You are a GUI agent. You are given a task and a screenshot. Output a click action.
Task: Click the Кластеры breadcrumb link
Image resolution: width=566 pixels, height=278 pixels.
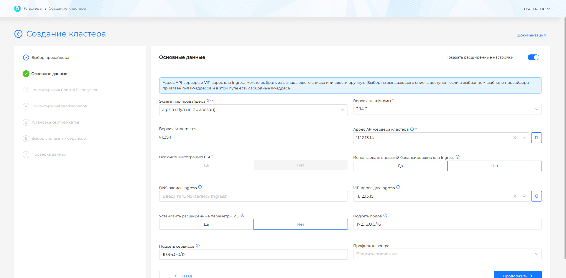(33, 9)
